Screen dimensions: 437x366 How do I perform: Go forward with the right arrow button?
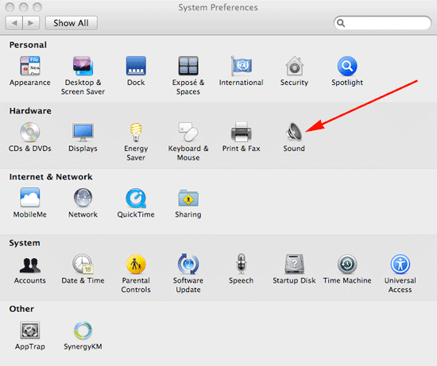31,23
